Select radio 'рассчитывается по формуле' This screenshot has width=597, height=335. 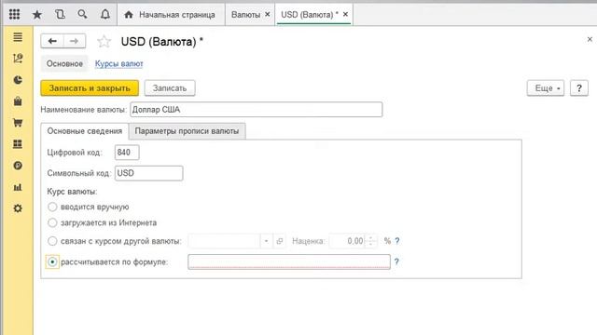pyautogui.click(x=52, y=261)
